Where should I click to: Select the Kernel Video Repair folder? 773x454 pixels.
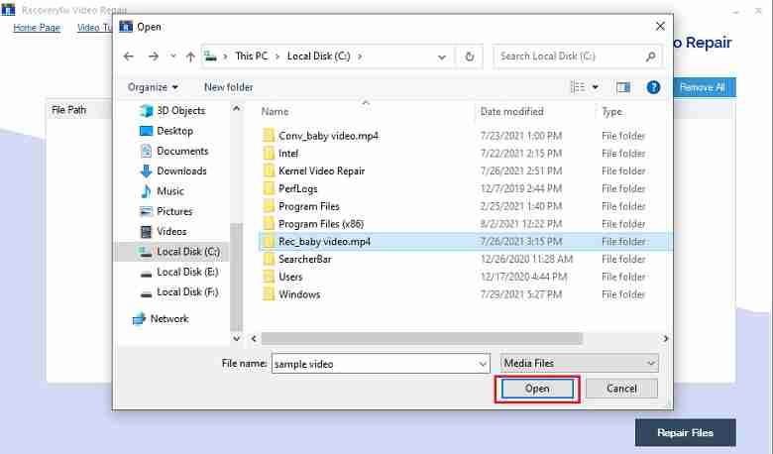coord(321,171)
